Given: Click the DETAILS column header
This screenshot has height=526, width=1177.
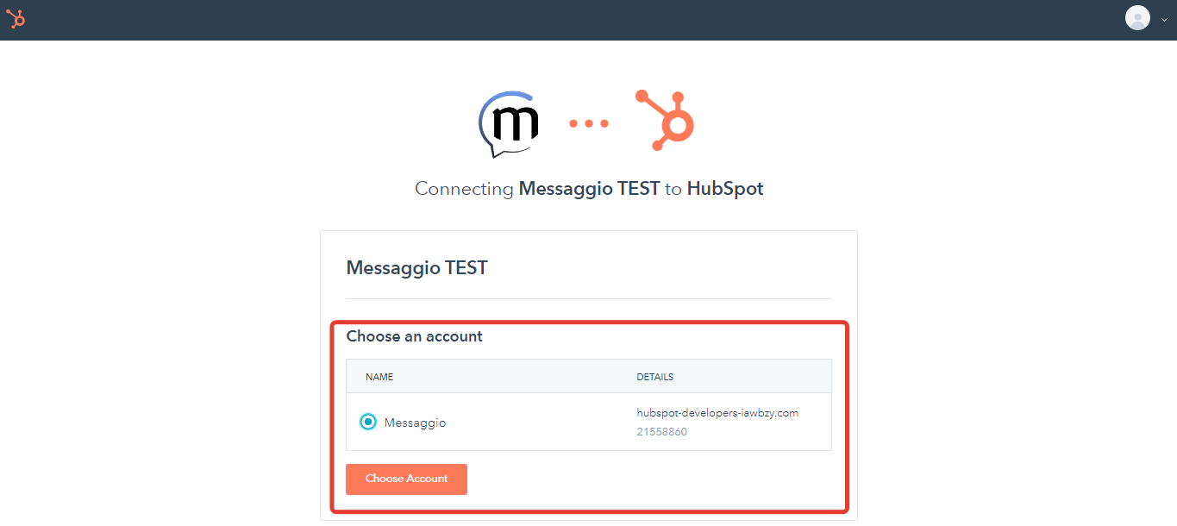Looking at the screenshot, I should [655, 377].
